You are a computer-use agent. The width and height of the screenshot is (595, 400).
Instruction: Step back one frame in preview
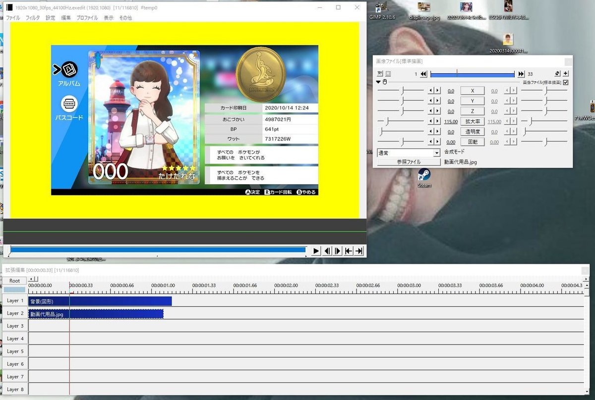click(x=327, y=251)
